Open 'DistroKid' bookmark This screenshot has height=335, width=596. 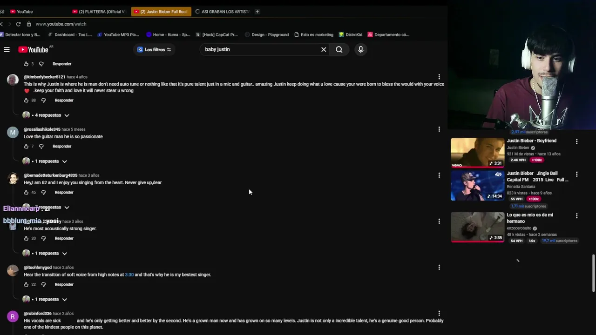351,34
